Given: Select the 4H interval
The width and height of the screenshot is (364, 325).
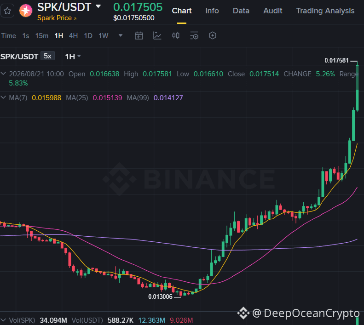Looking at the screenshot, I should 73,36.
